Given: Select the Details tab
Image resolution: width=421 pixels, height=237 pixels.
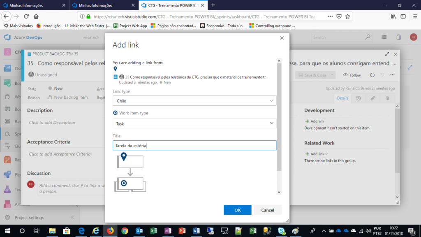Looking at the screenshot, I should tap(342, 98).
